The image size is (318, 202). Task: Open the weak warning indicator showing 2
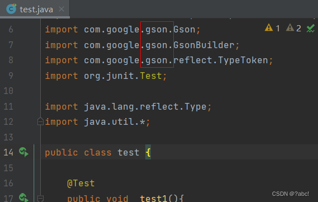click(293, 28)
